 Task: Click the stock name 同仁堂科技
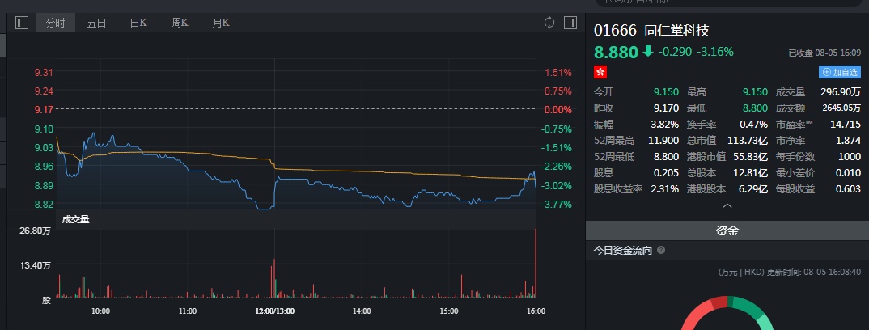(676, 31)
